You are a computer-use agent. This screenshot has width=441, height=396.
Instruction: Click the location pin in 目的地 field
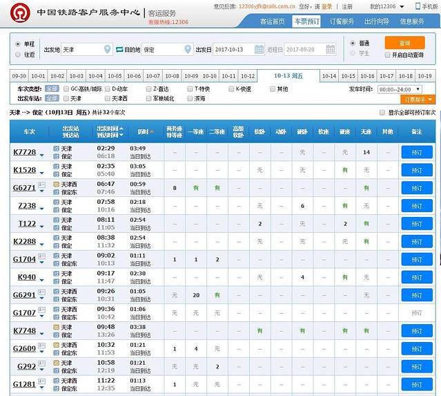tap(187, 50)
